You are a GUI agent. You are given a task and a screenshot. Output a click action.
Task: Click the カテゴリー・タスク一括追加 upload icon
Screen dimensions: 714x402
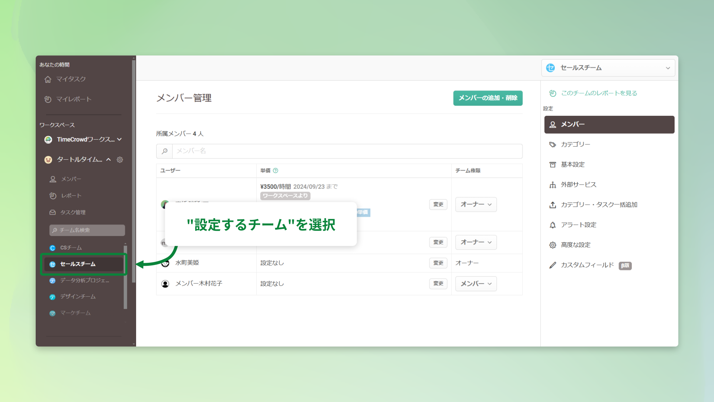point(553,204)
